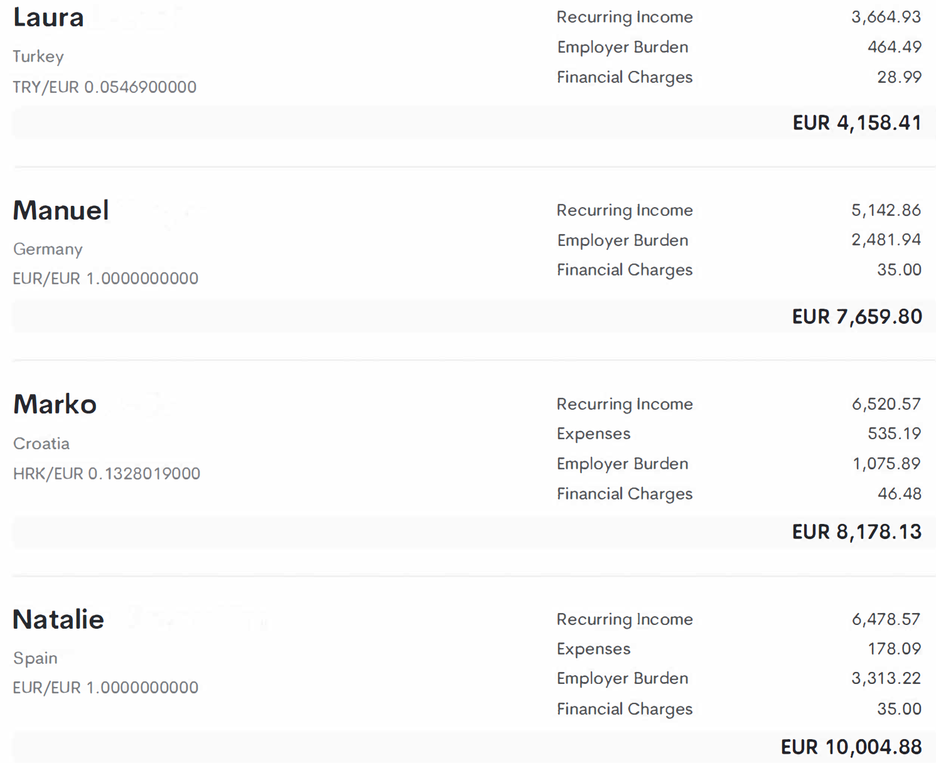Image resolution: width=936 pixels, height=763 pixels.
Task: Click the Turkey country label
Action: (x=38, y=56)
